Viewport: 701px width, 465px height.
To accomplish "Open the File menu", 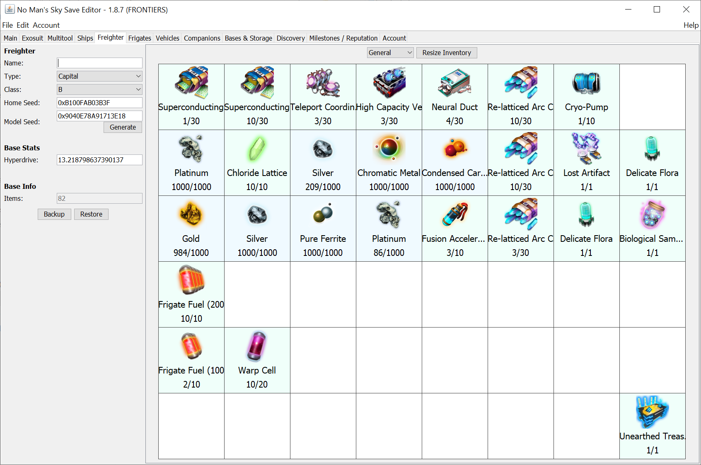I will (7, 25).
